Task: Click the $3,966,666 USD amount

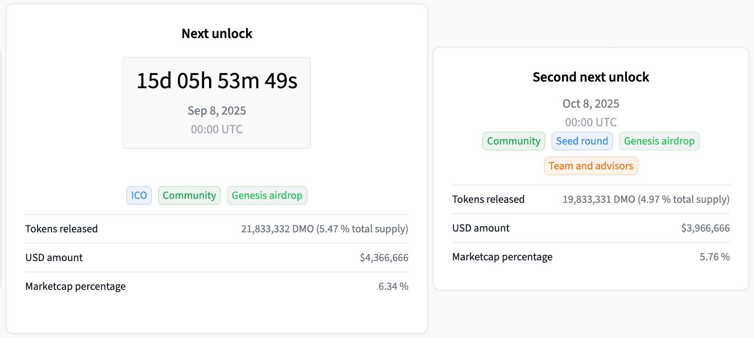Action: pyautogui.click(x=705, y=228)
